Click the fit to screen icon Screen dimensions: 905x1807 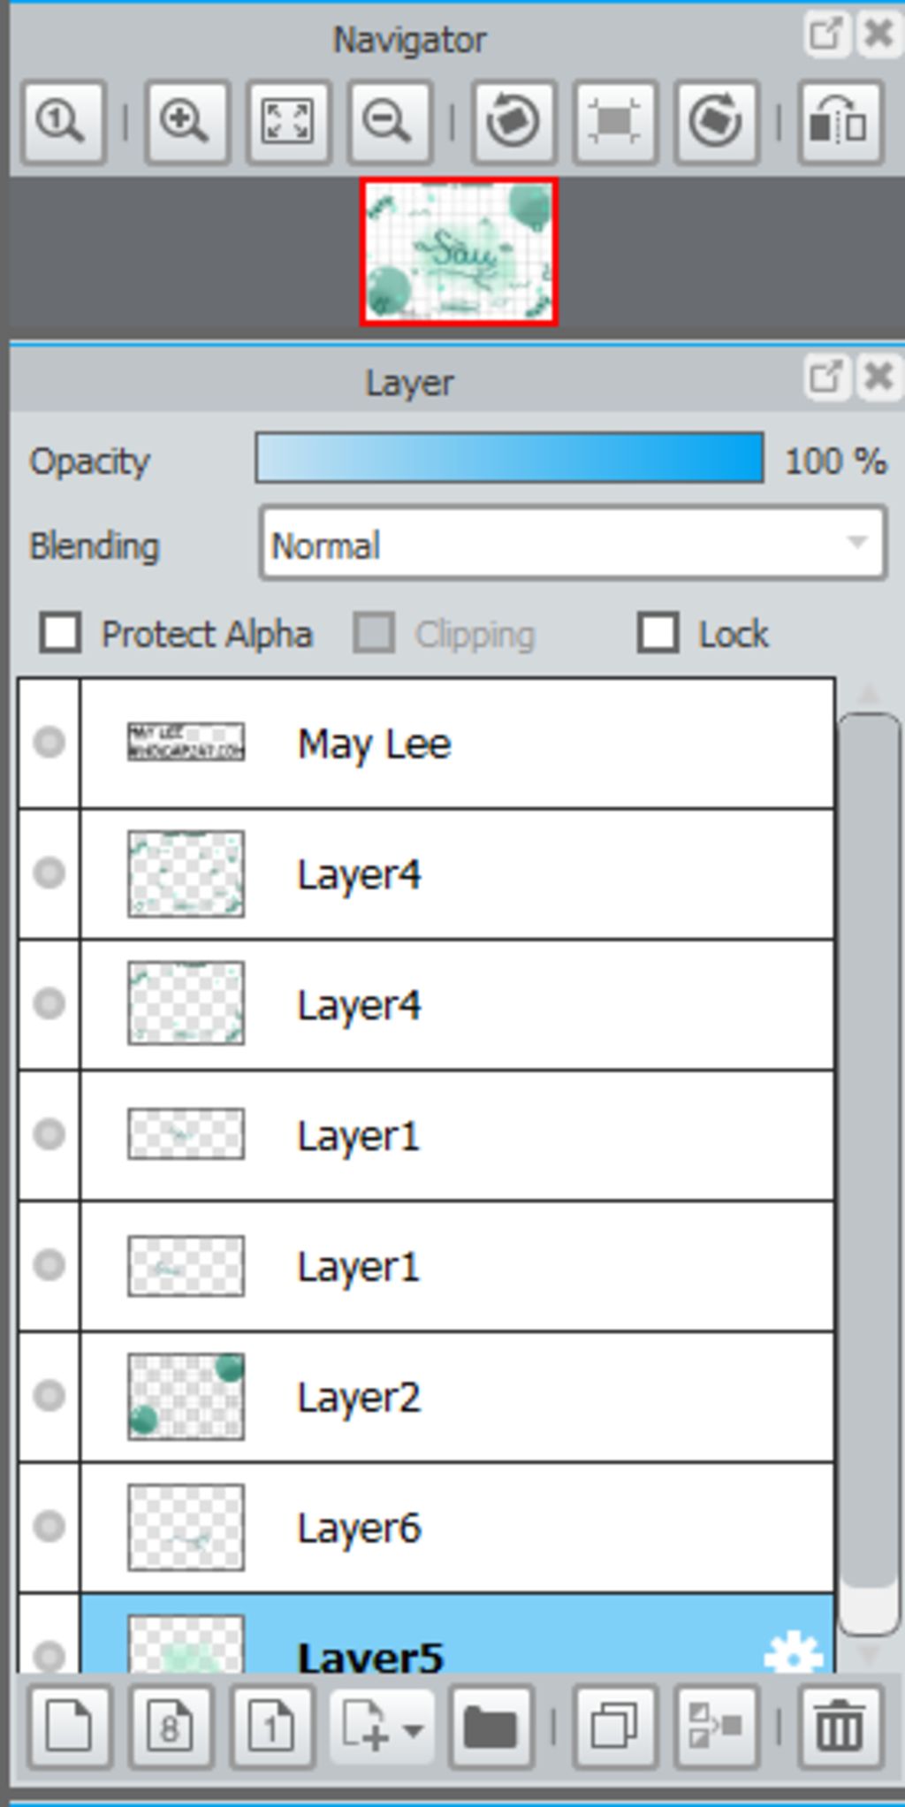tap(288, 122)
